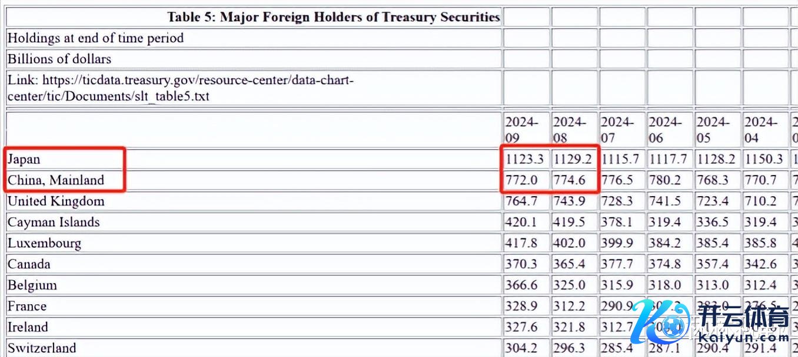
Task: Click China's 2024-08 value 774.6
Action: 569,180
